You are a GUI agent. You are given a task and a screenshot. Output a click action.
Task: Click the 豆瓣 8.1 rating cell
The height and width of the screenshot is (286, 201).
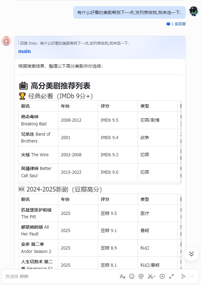[118, 263]
